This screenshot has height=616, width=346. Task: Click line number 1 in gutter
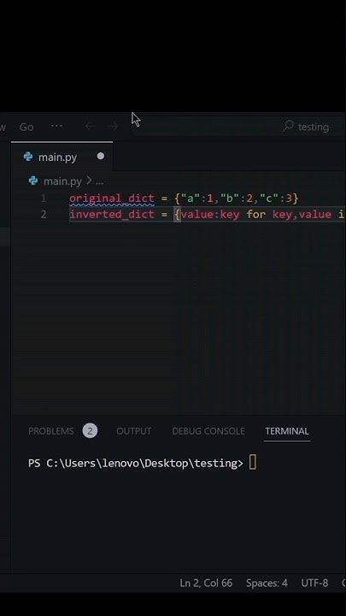coord(44,198)
